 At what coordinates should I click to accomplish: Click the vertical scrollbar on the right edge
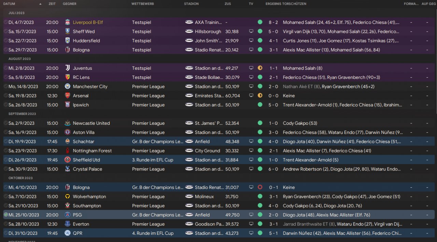pyautogui.click(x=435, y=68)
